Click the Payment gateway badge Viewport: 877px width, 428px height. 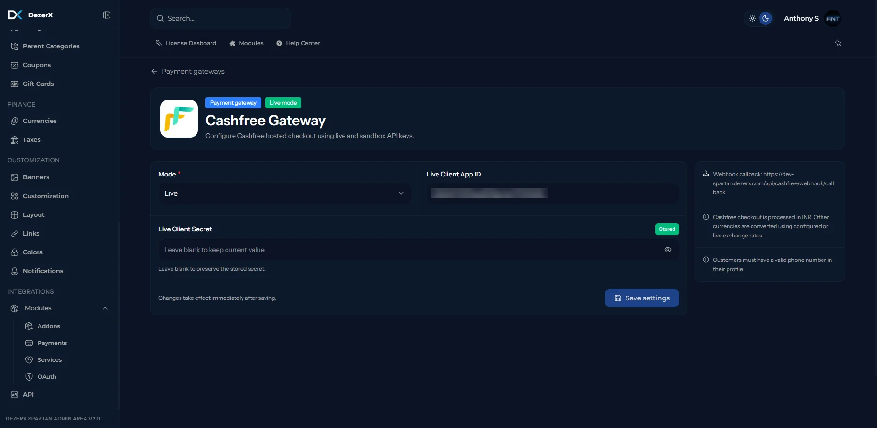coord(233,103)
